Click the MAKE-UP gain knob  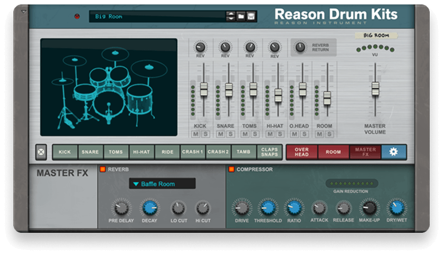pos(369,208)
